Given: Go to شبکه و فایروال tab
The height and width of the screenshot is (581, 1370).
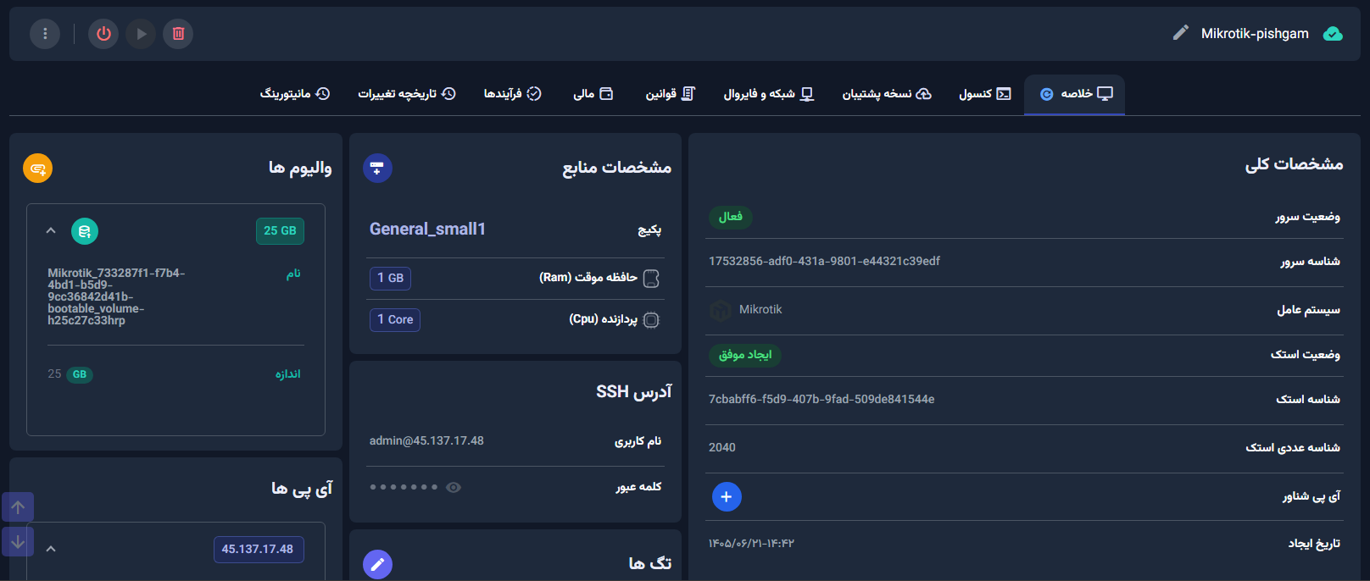Looking at the screenshot, I should [769, 94].
